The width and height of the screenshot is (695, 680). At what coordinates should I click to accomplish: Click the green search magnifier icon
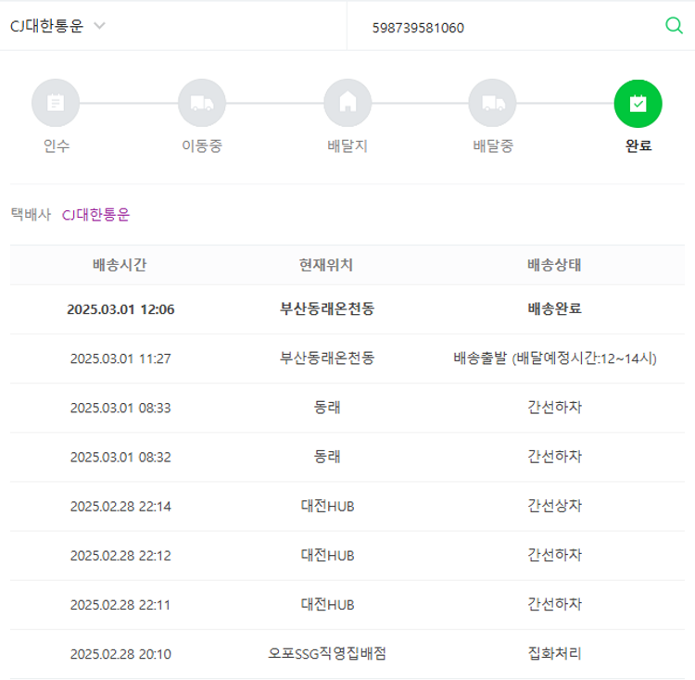point(674,26)
